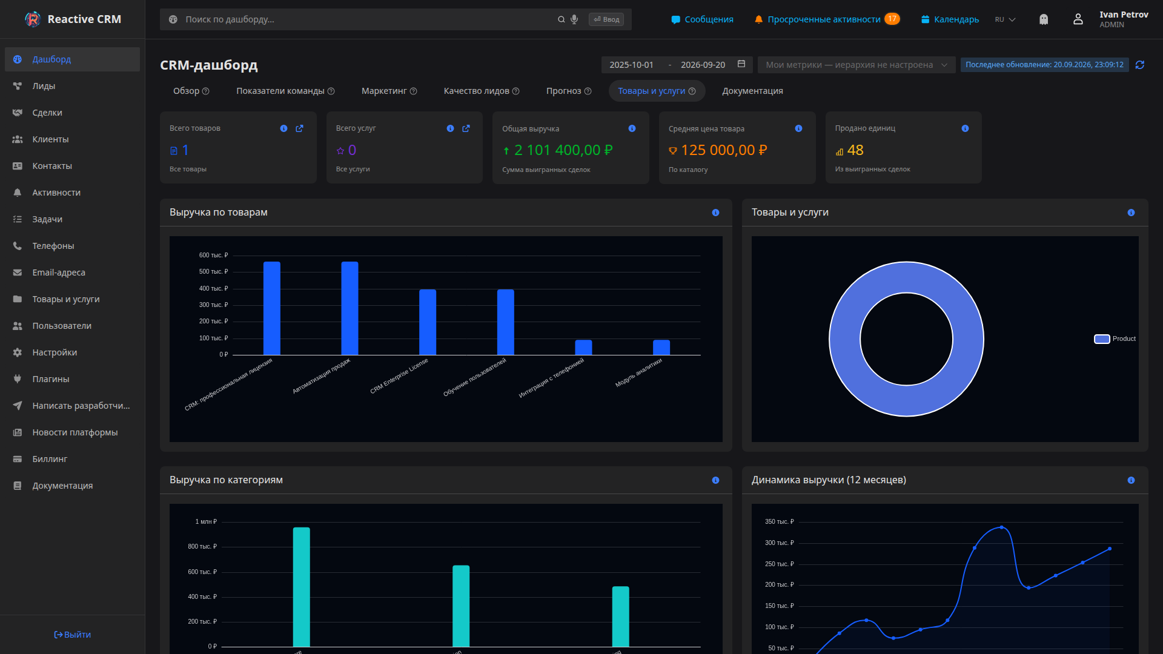Click info icon of Товары и услуги chart
1163x654 pixels.
[1131, 213]
